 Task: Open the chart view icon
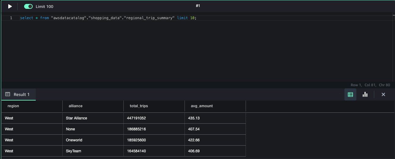365,94
